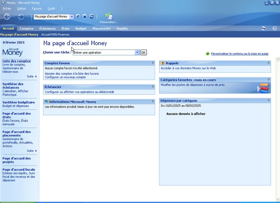
Task: Collapse the Rappels panel
Action: point(268,63)
